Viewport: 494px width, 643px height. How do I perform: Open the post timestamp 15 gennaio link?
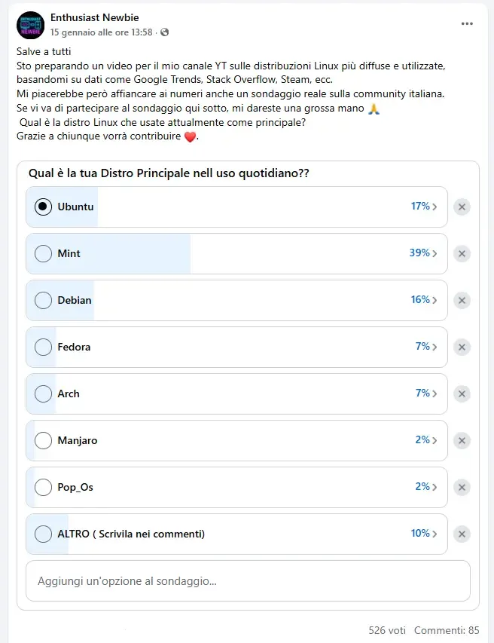[101, 32]
